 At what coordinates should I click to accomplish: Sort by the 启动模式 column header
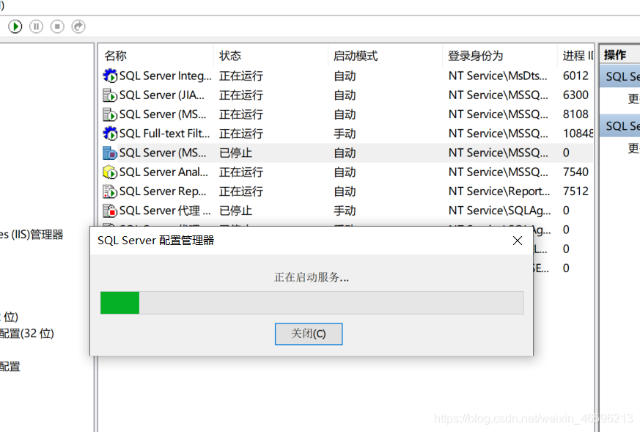[356, 56]
